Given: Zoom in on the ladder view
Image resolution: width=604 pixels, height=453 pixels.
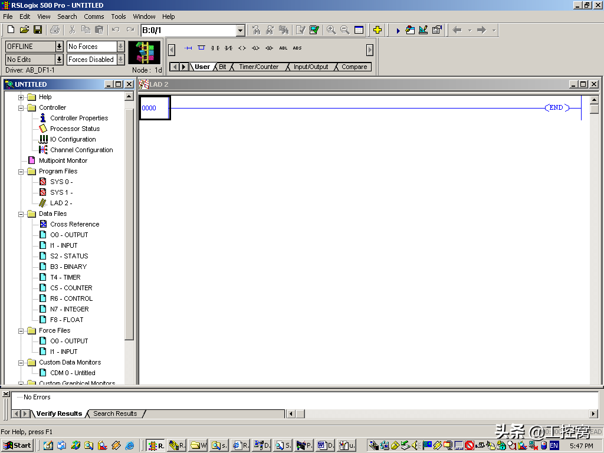Looking at the screenshot, I should tap(331, 29).
